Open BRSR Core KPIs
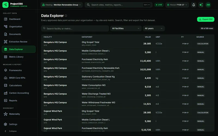The height and width of the screenshot is (136, 218). pos(19,78)
